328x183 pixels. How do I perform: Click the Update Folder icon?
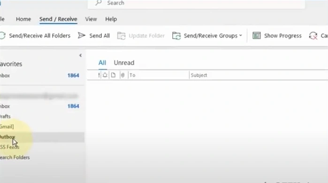pyautogui.click(x=122, y=36)
